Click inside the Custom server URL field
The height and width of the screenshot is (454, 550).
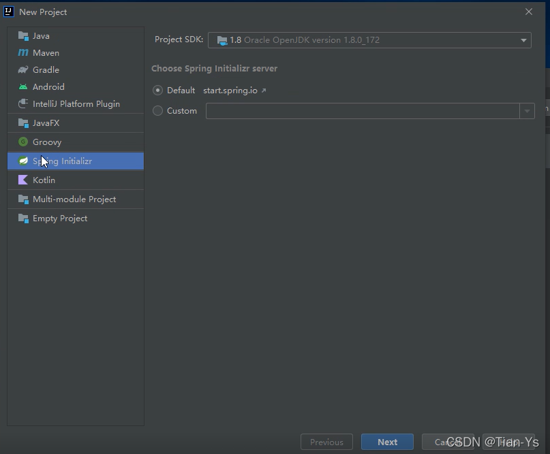(x=363, y=111)
